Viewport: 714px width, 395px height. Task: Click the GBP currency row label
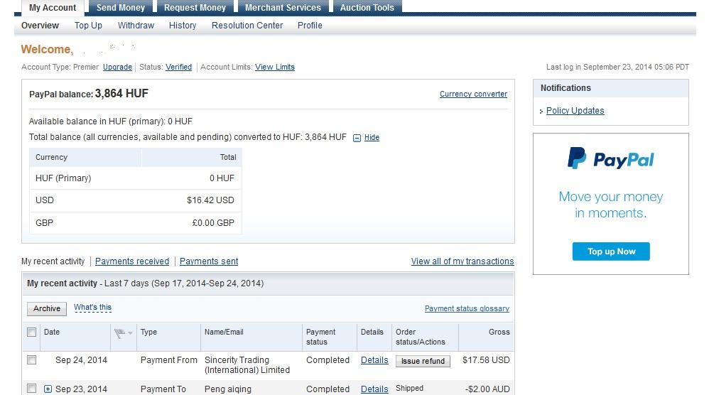pyautogui.click(x=44, y=223)
